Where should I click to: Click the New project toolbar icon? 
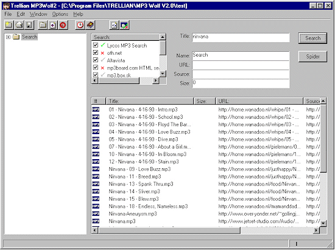pos(9,25)
